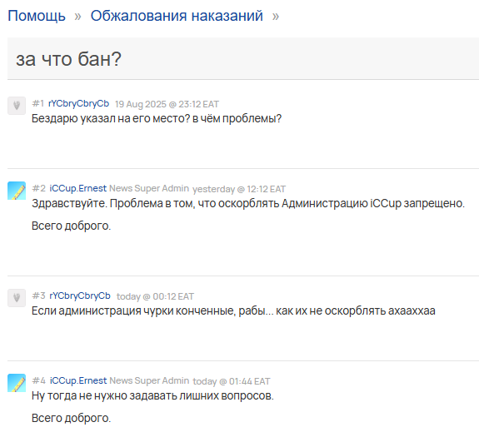
Task: Click rYCbryCbryCb avatar in post #1
Action: pyautogui.click(x=17, y=106)
